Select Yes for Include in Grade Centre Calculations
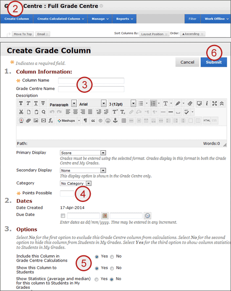Viewport: 231px width, 291px height. coord(97,257)
